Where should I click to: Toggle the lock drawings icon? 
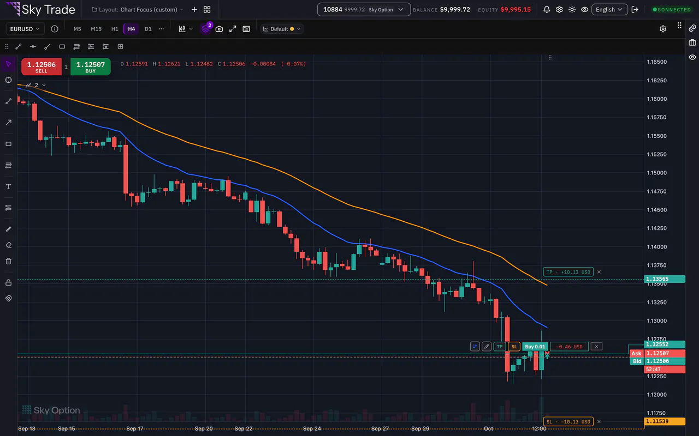tap(8, 282)
